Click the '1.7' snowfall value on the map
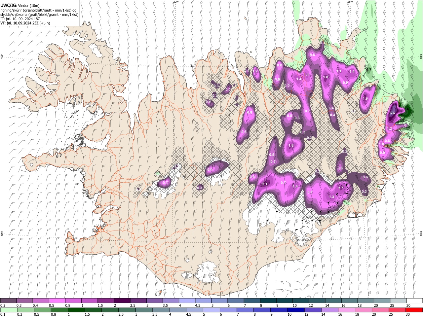423x317 pixels. coord(342,188)
